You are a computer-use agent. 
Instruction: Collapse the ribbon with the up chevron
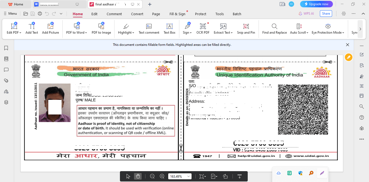(363, 14)
